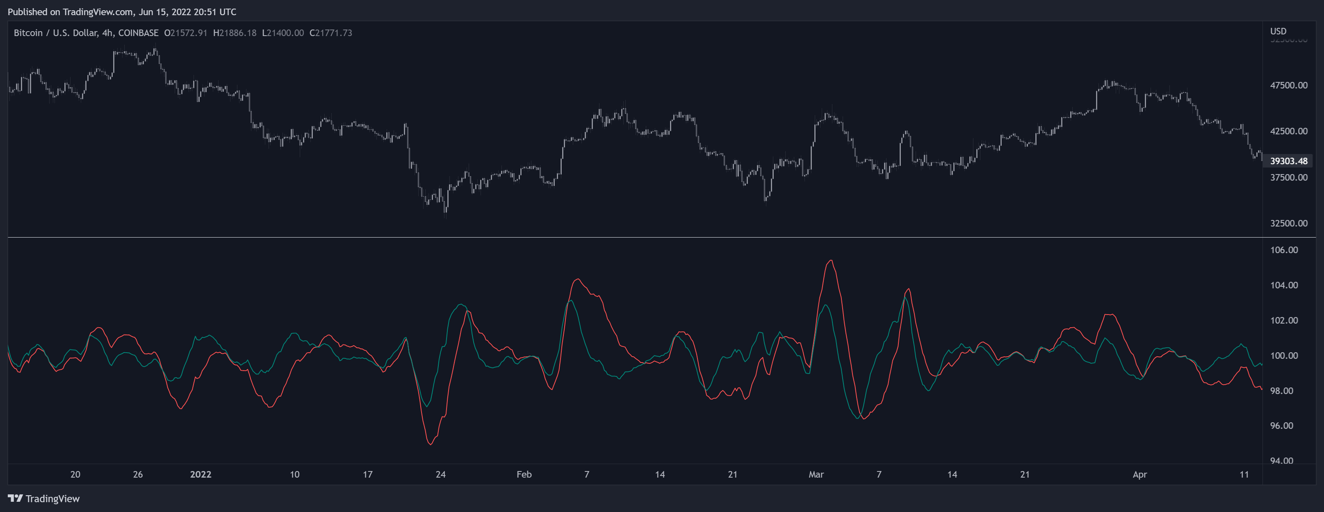This screenshot has width=1324, height=512.
Task: Click the 24 date label on time axis
Action: click(x=440, y=474)
